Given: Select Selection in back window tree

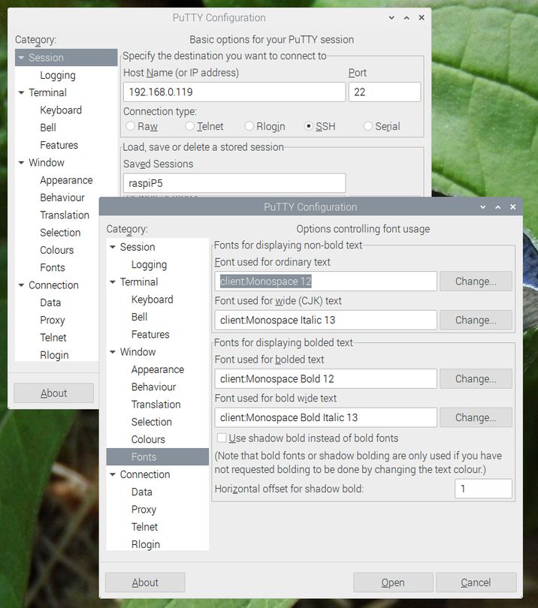Looking at the screenshot, I should point(60,233).
